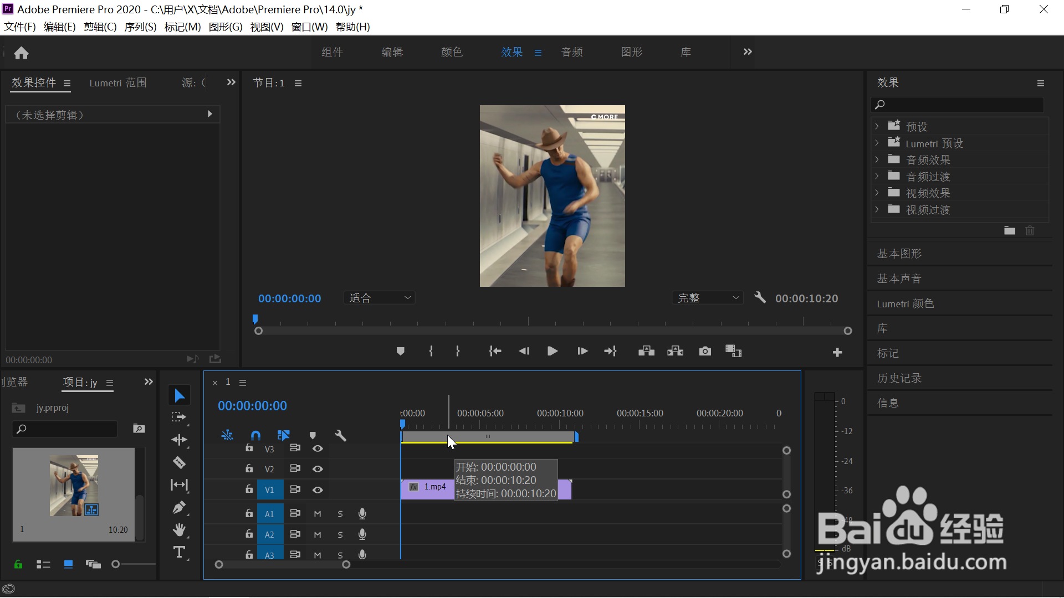The width and height of the screenshot is (1064, 598).
Task: Open timeline wrench settings icon
Action: (340, 436)
